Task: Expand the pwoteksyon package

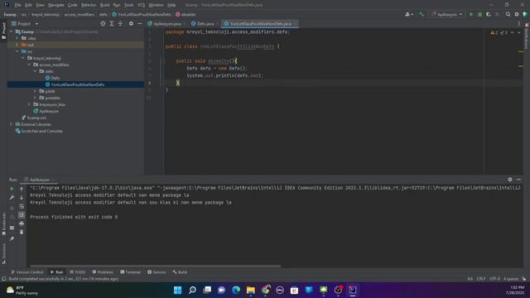Action: pyautogui.click(x=35, y=98)
